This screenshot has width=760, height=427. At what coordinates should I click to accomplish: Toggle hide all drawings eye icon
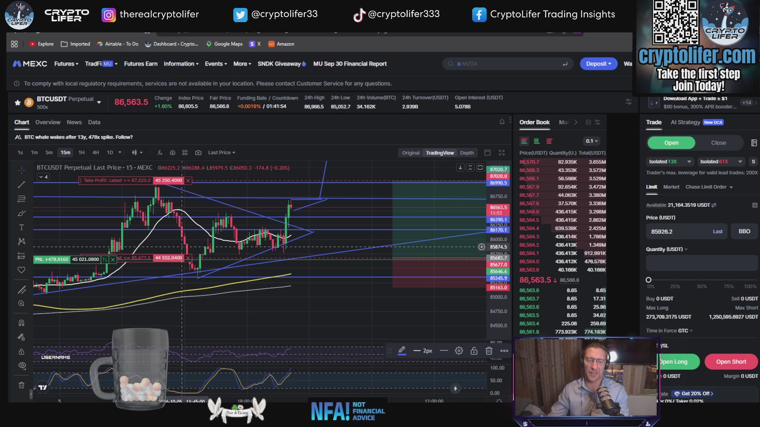[x=22, y=365]
